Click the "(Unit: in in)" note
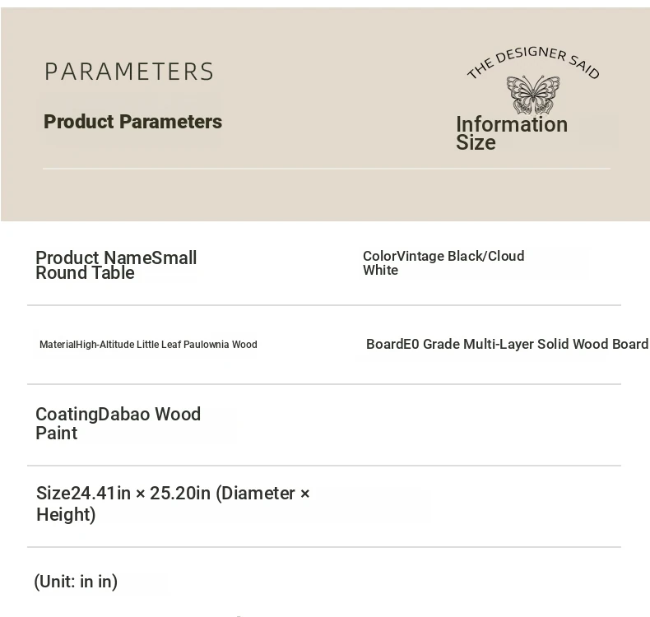650x617 pixels. click(x=76, y=582)
